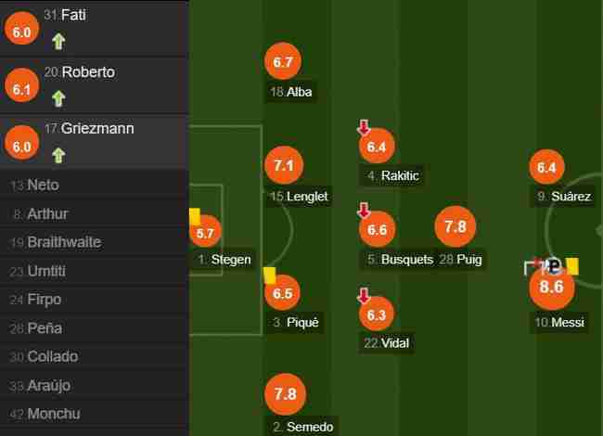Select Neto in the substitutes list
Image resolution: width=603 pixels, height=436 pixels.
coord(95,185)
